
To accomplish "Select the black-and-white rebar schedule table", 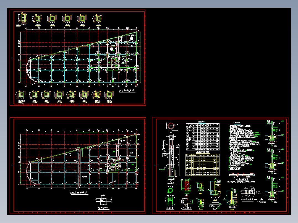I will [x=203, y=136].
